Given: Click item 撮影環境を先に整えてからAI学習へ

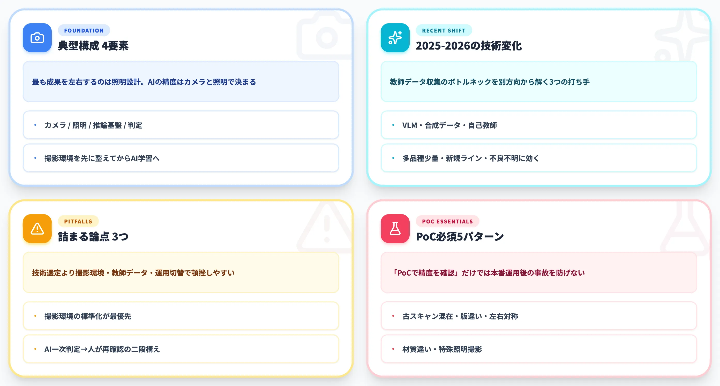Looking at the screenshot, I should tap(181, 158).
